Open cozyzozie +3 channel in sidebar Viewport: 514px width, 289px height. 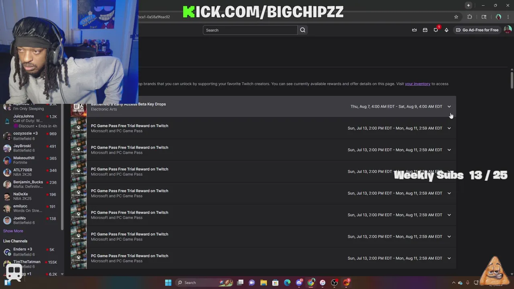coord(30,136)
